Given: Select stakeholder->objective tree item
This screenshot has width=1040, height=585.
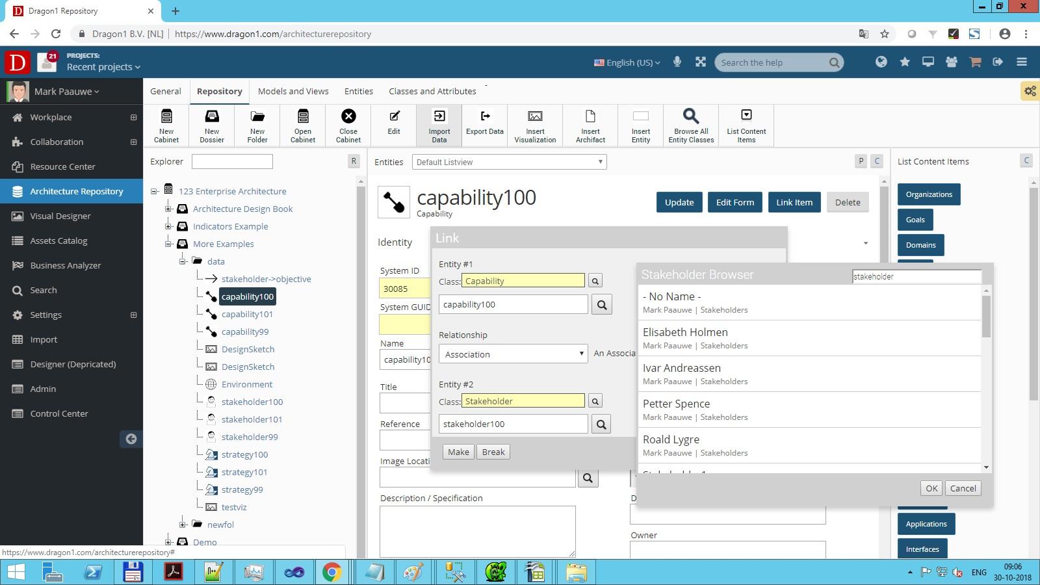Looking at the screenshot, I should click(266, 279).
